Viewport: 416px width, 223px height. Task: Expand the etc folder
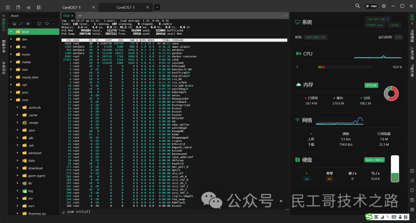[11, 47]
